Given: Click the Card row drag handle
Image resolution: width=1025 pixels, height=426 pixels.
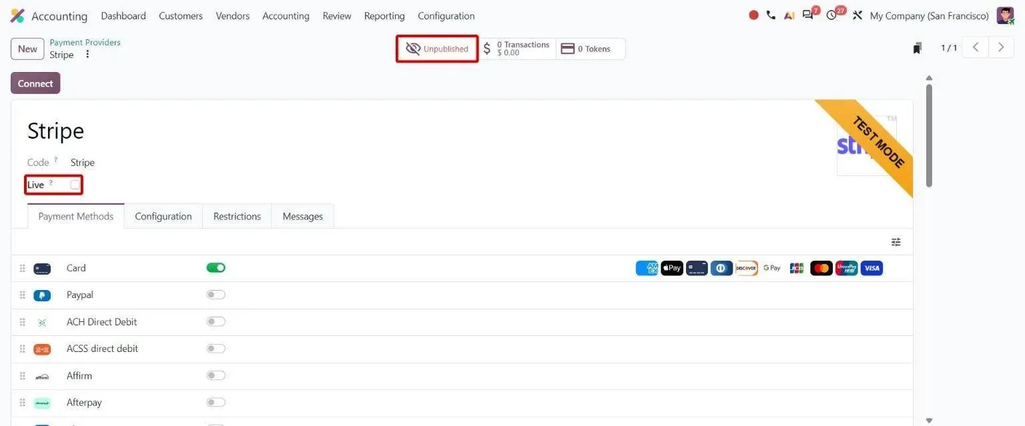Looking at the screenshot, I should (22, 268).
